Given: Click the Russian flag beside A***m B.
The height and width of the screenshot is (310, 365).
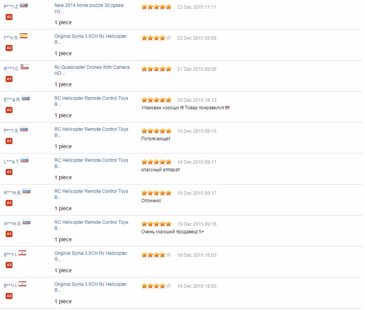Looking at the screenshot, I should click(x=26, y=191).
